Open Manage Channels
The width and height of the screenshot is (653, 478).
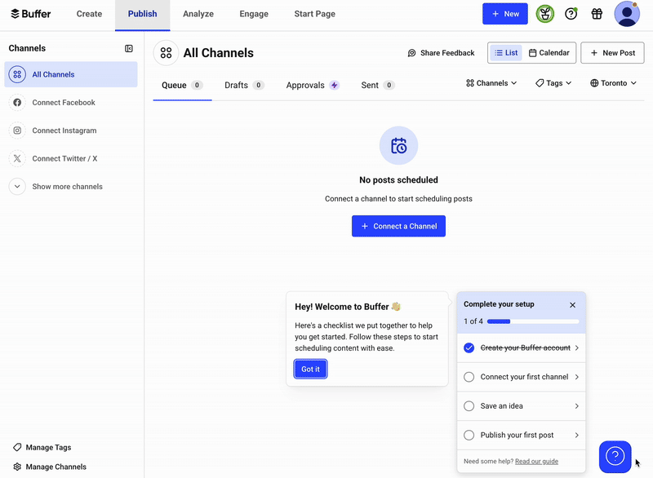click(x=50, y=467)
